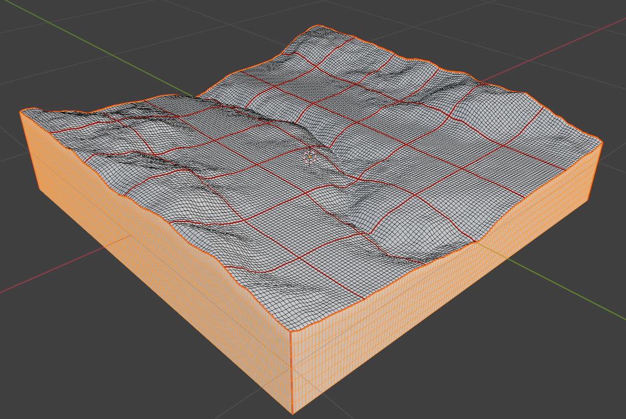Viewport: 626px width, 419px height.
Task: Click the top vertex at the far back corner
Action: point(318,26)
